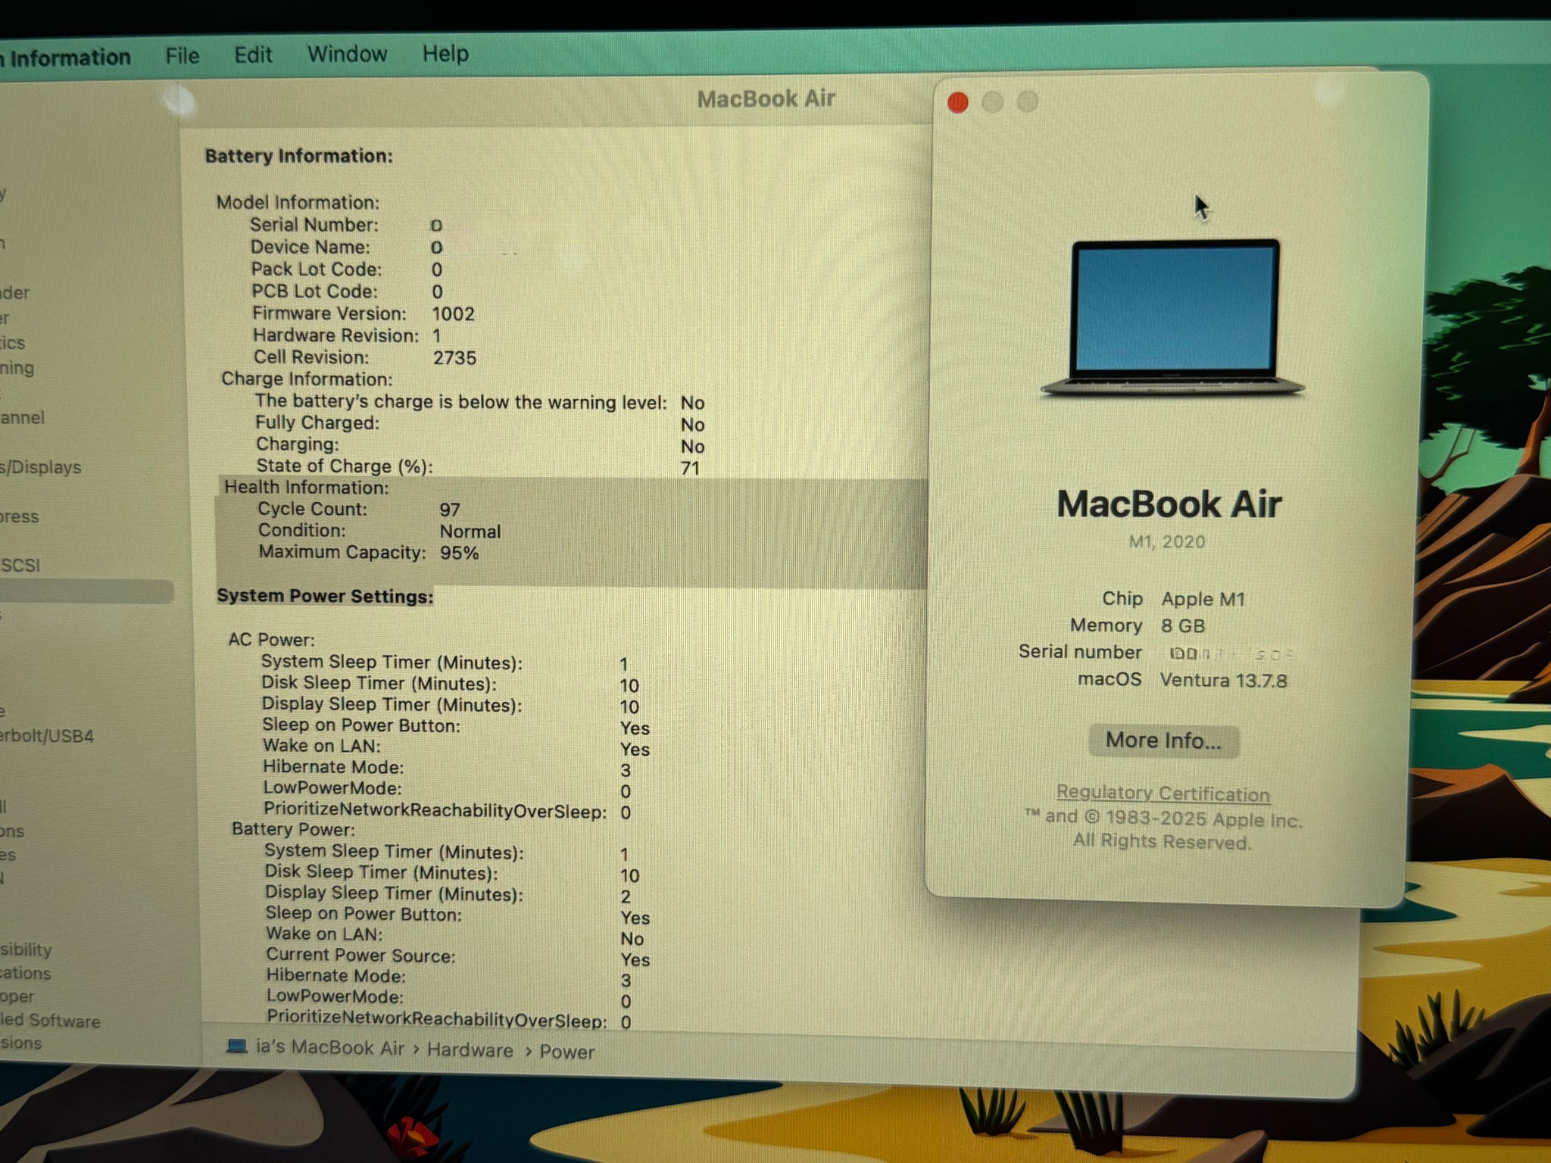
Task: Click macOS version "Ventura 13.7.8"
Action: (x=1223, y=680)
